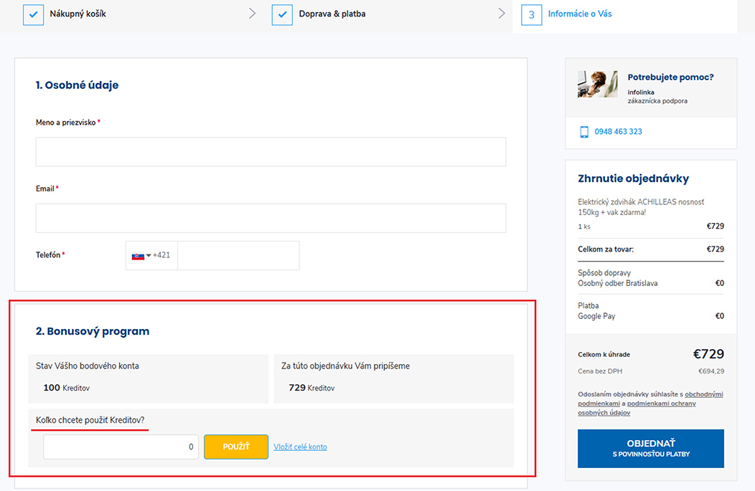This screenshot has width=755, height=491.
Task: Click the 100 Kreditov balance value
Action: pos(67,388)
